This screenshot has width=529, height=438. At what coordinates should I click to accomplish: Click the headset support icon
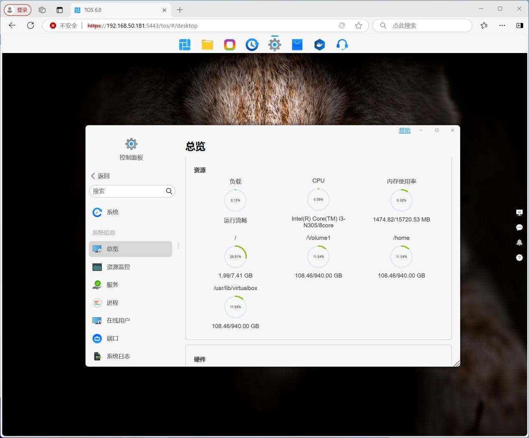pyautogui.click(x=342, y=45)
